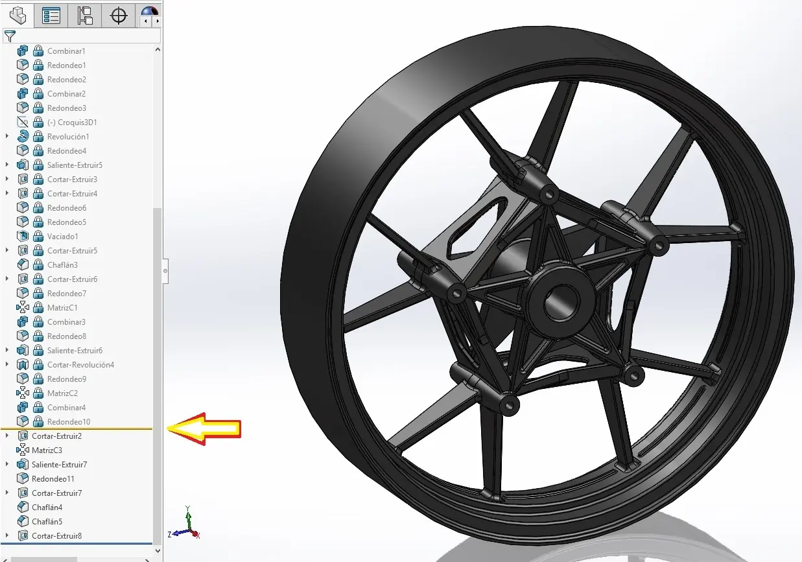Click the Chaflán4 chamfer feature icon
Screen dimensions: 802x562
[x=23, y=507]
